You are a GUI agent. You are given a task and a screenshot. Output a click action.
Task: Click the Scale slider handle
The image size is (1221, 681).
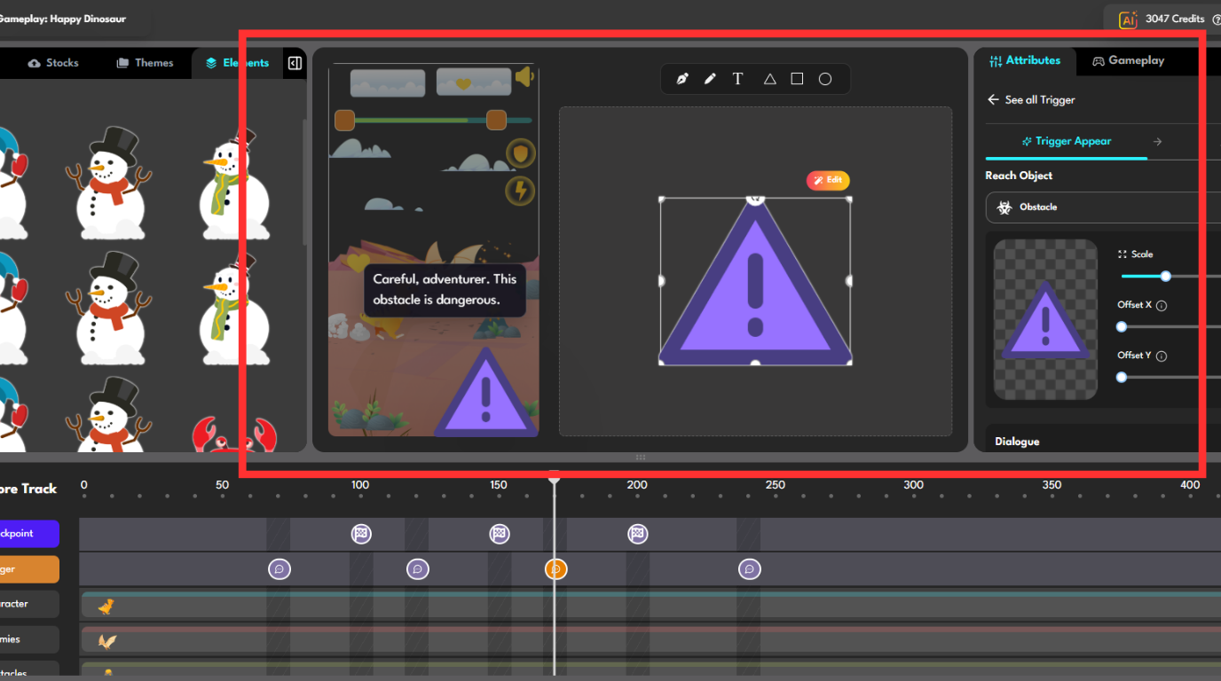pyautogui.click(x=1166, y=277)
